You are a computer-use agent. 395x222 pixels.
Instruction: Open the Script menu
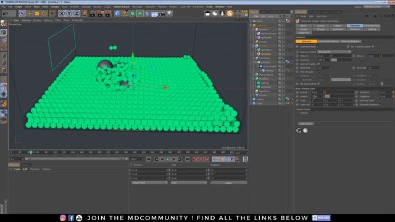209,7
